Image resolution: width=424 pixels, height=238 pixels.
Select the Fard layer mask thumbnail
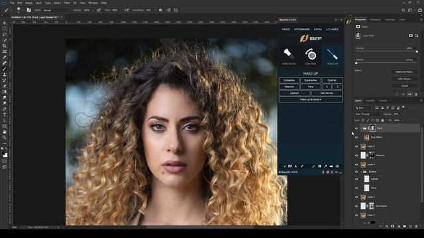pyautogui.click(x=373, y=128)
